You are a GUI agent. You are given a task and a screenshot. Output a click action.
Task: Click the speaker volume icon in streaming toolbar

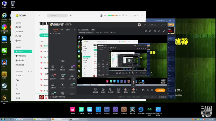click(x=133, y=90)
